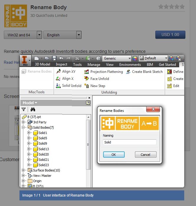196x206 pixels.
Task: Click the screenshot thumbnail behind the overlay
Action: pos(14,125)
